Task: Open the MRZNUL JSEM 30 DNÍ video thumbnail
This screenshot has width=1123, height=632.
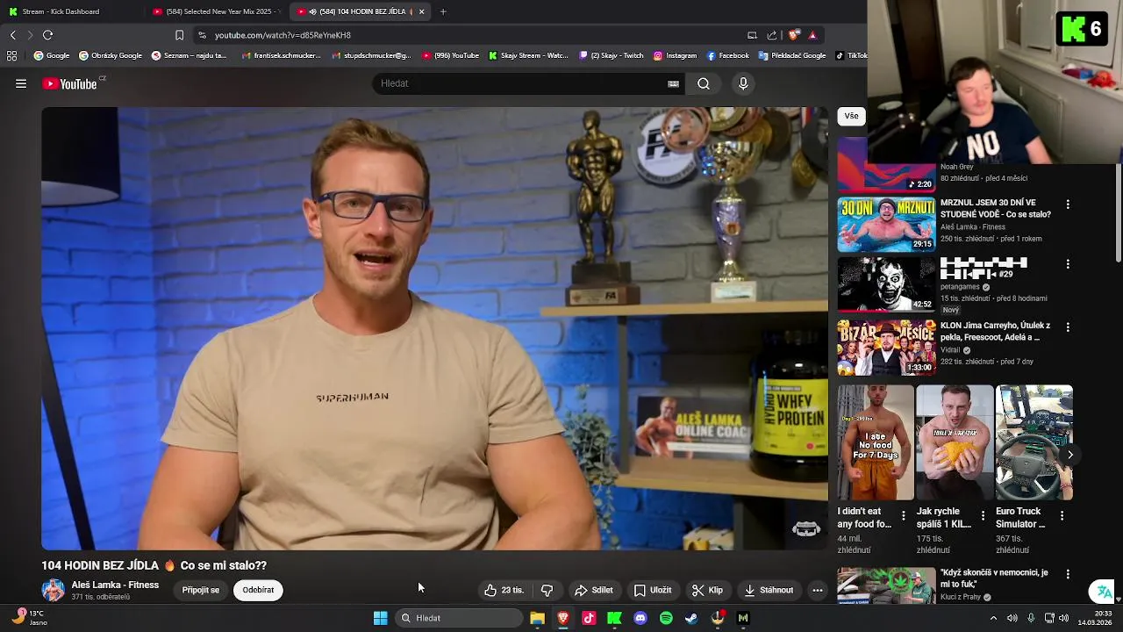Action: click(886, 225)
